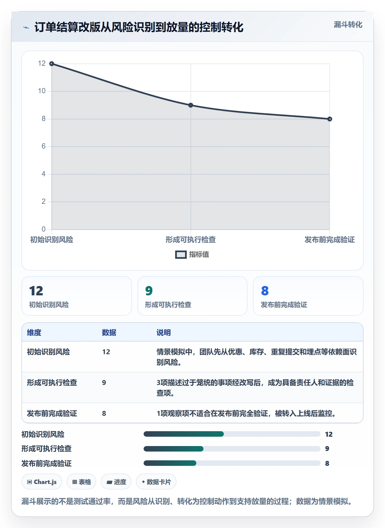Click the chart point for 初始识别风险
385x528 pixels.
point(52,64)
